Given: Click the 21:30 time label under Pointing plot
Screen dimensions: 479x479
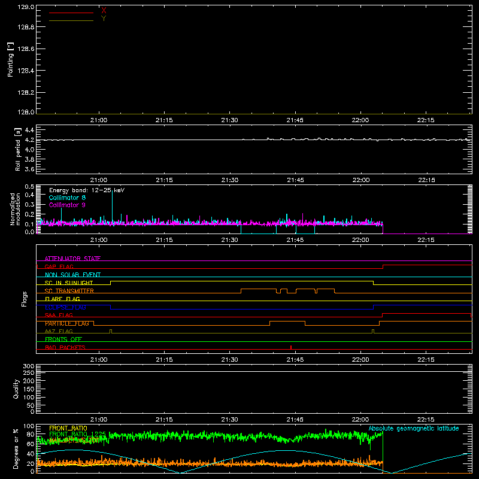Looking at the screenshot, I should [x=230, y=120].
